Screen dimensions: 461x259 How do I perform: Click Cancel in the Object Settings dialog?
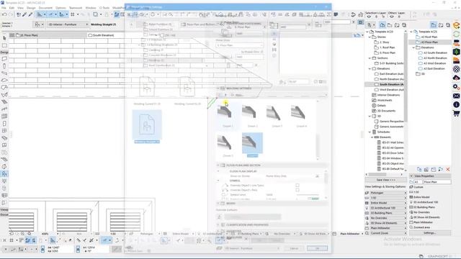point(294,248)
